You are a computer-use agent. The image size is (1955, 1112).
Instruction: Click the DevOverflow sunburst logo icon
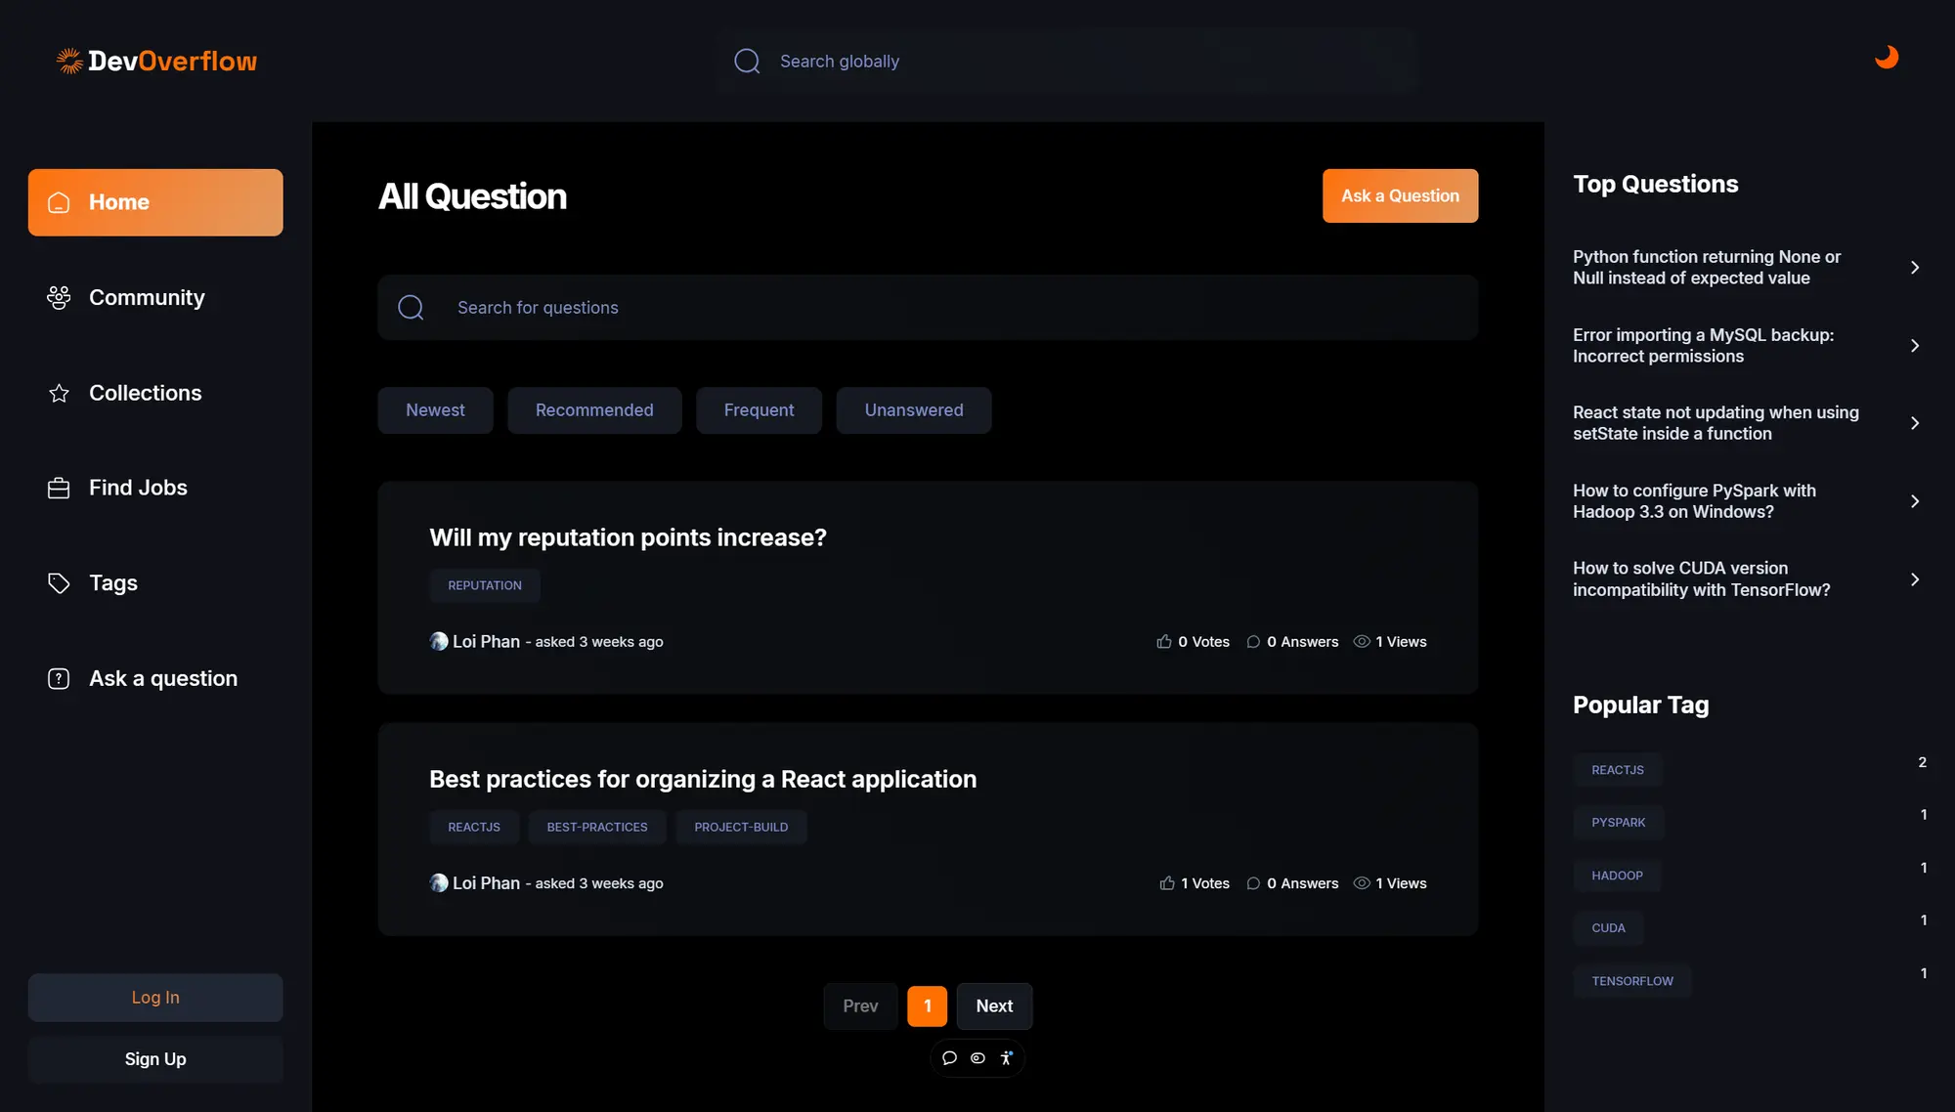coord(69,61)
